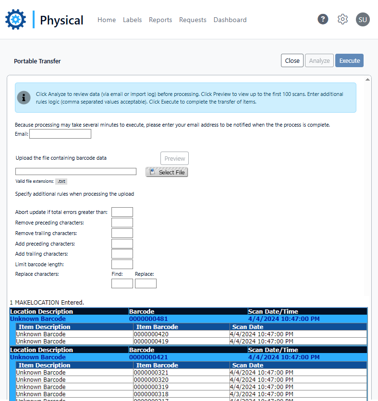Screen dimensions: 378x401
Task: Navigate to Dashboard
Action: (x=230, y=20)
